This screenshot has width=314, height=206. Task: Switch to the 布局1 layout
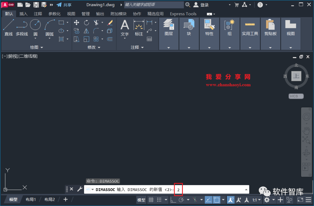click(x=31, y=199)
